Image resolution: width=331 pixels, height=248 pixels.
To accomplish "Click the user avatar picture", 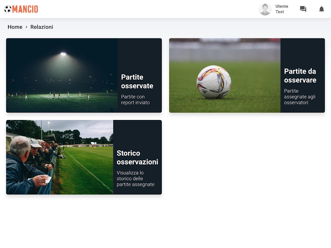I will (x=265, y=9).
